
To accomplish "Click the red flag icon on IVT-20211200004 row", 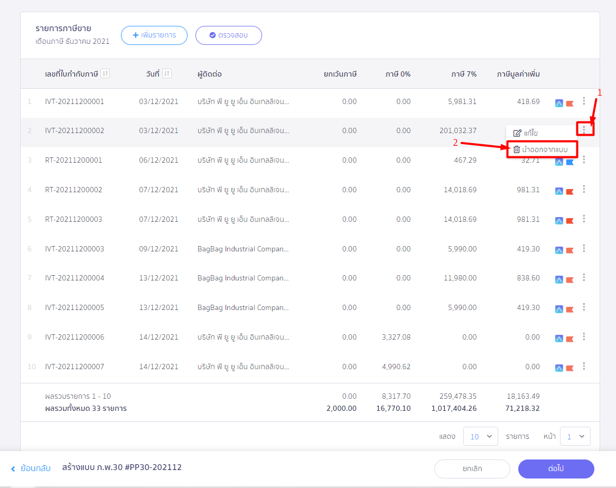I will 570,280.
